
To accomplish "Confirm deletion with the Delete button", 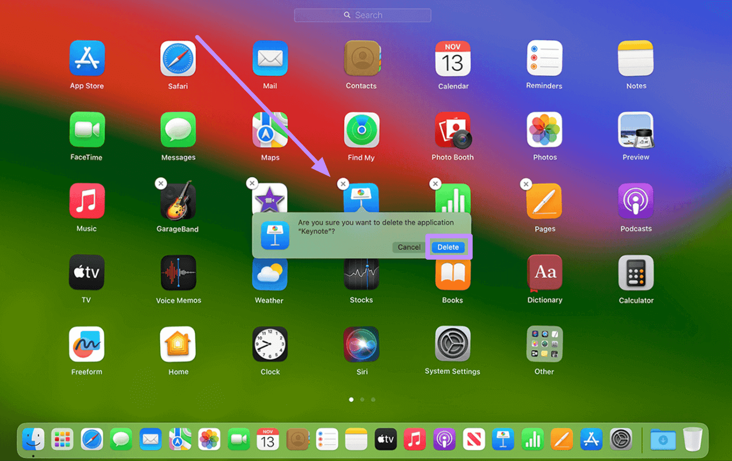I will click(448, 247).
